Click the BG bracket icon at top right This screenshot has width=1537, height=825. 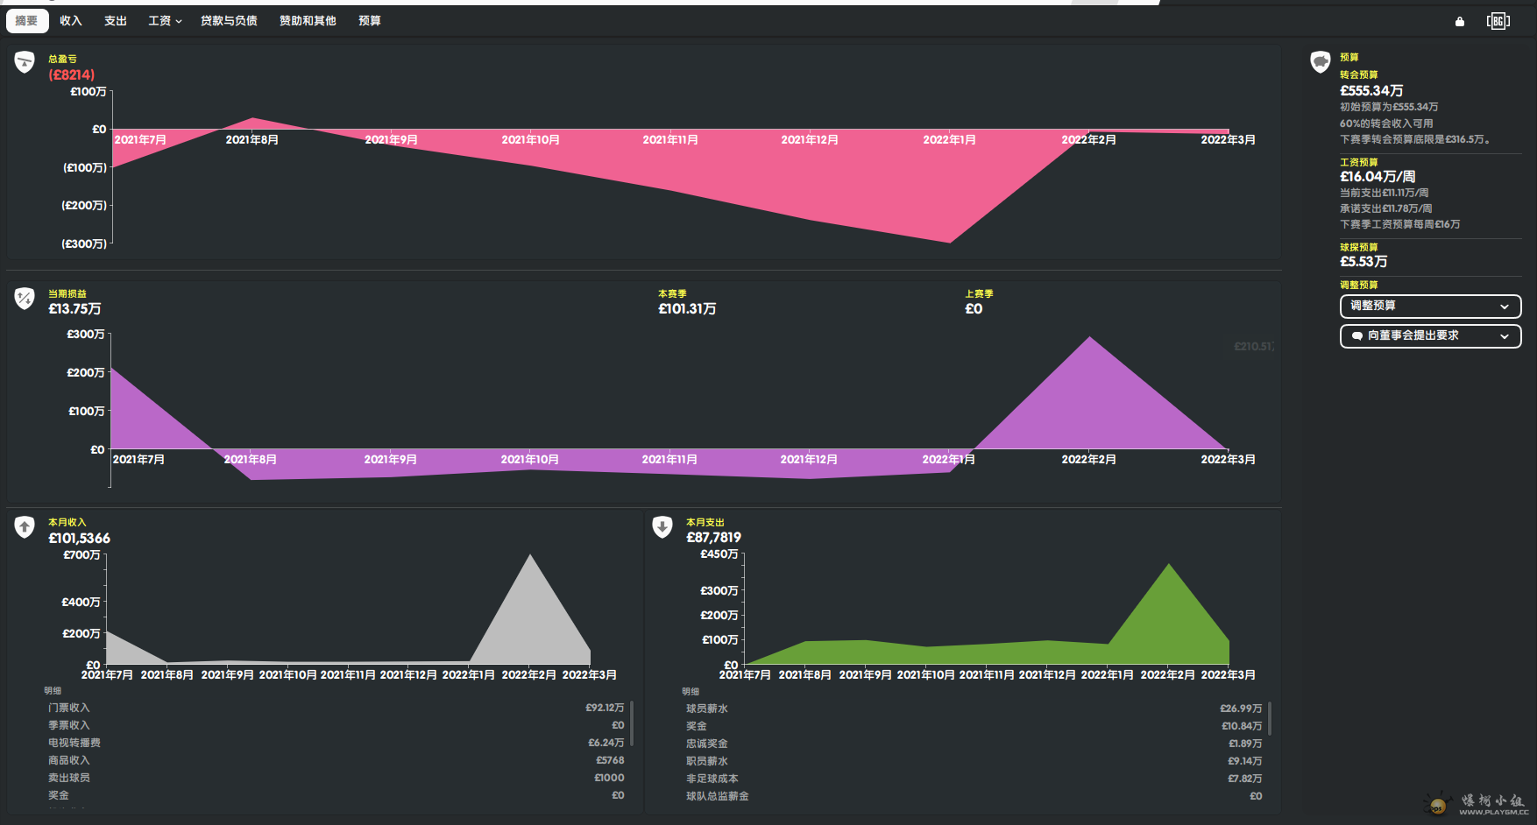[1498, 21]
